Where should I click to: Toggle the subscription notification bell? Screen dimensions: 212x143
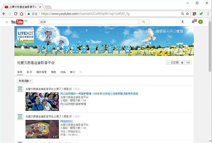(182, 63)
